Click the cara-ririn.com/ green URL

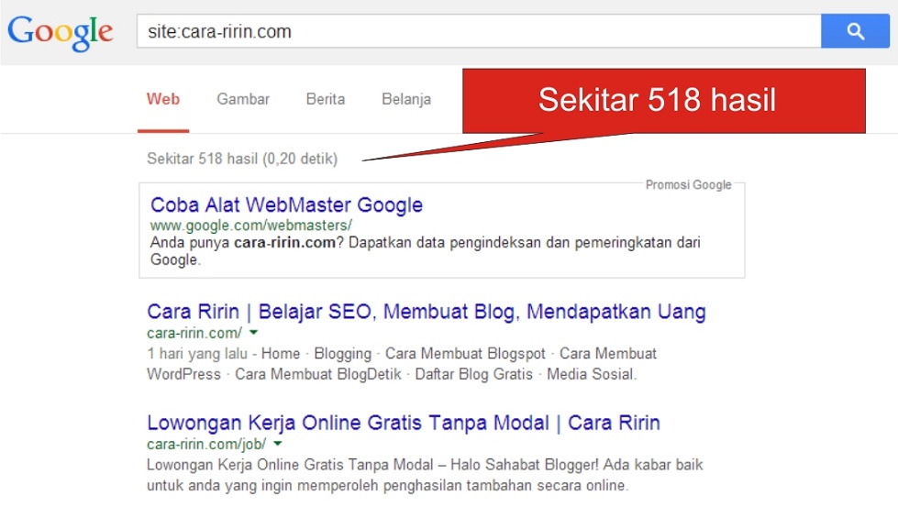194,333
